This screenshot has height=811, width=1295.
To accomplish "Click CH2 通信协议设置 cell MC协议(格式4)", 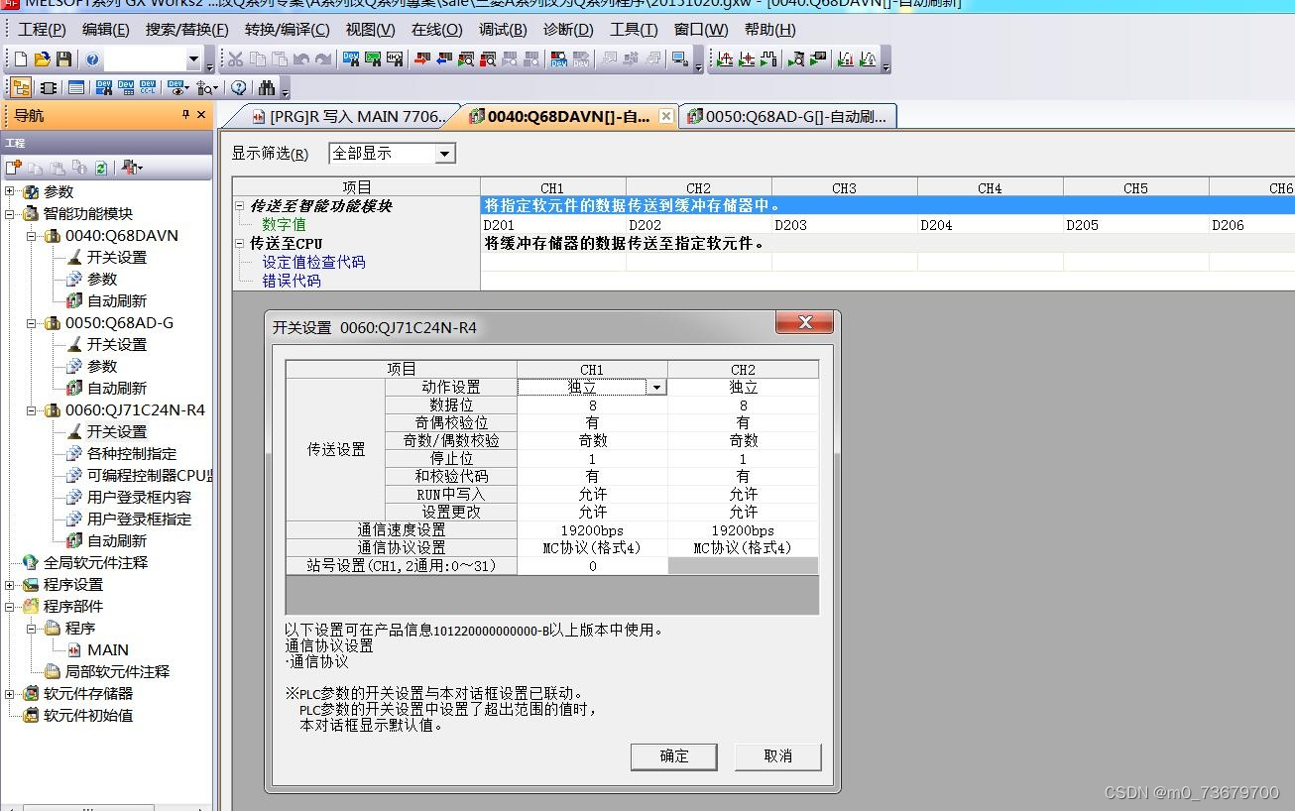I will [743, 548].
